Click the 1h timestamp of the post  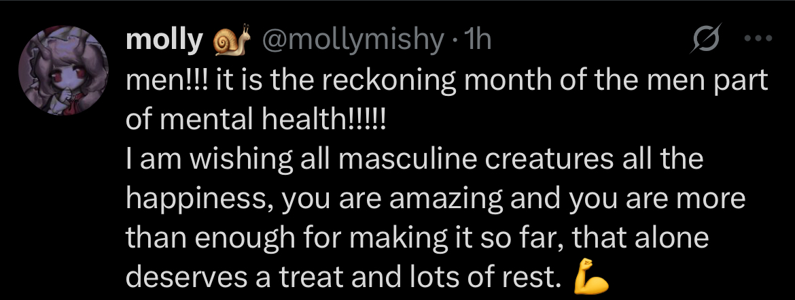[474, 42]
